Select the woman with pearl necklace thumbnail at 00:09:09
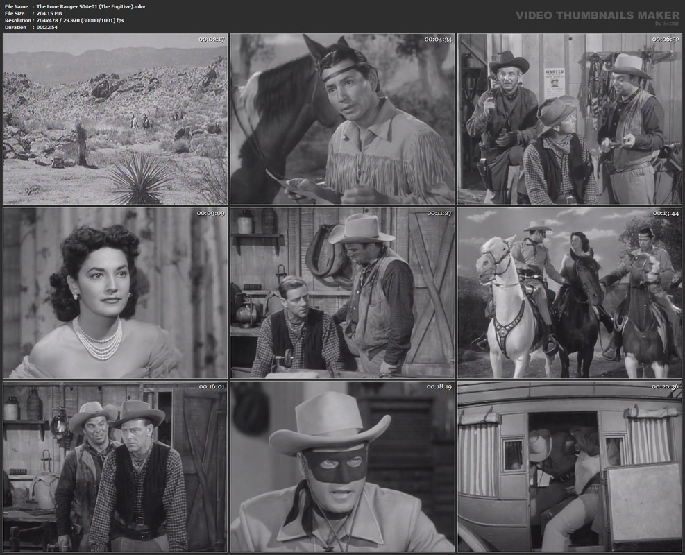The width and height of the screenshot is (685, 555). click(x=115, y=293)
